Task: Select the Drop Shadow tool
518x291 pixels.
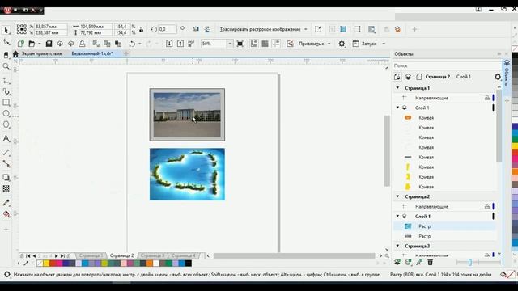Action: [x=6, y=178]
